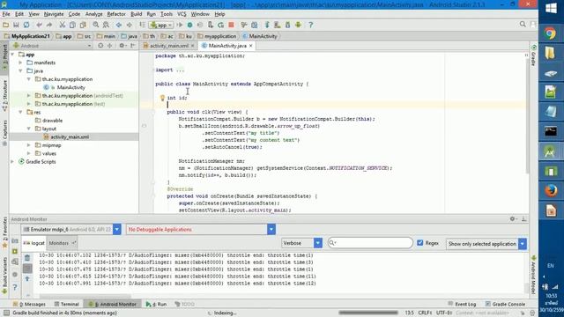Click the Synchronize toolbar icon
The image size is (564, 317).
[x=26, y=25]
